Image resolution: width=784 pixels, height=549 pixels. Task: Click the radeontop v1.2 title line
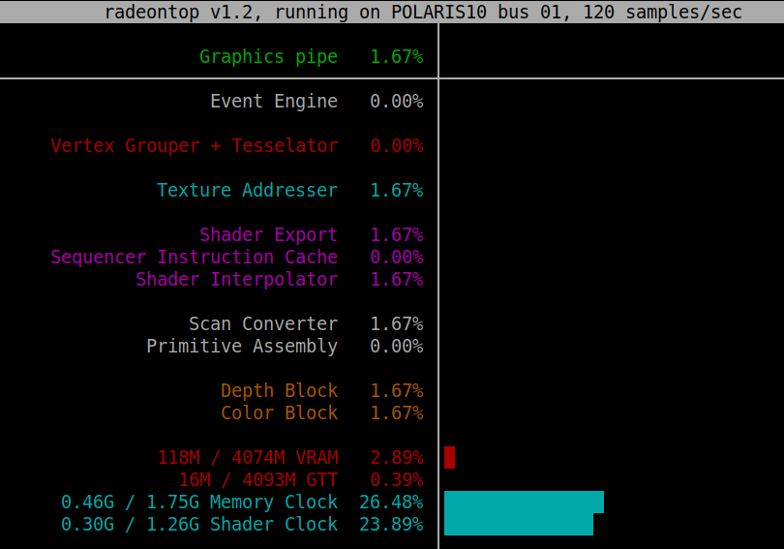423,12
